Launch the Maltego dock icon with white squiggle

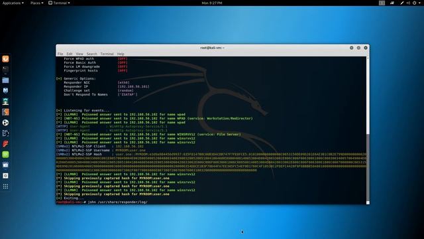[x=5, y=133]
